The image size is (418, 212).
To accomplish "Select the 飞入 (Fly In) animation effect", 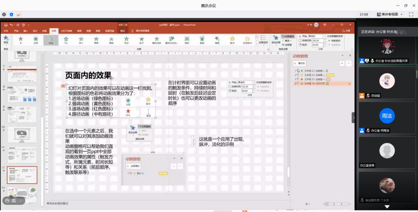I will 66,40.
